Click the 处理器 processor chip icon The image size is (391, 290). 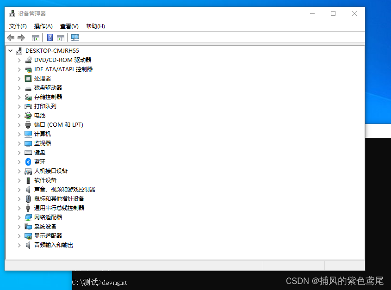[x=28, y=79]
